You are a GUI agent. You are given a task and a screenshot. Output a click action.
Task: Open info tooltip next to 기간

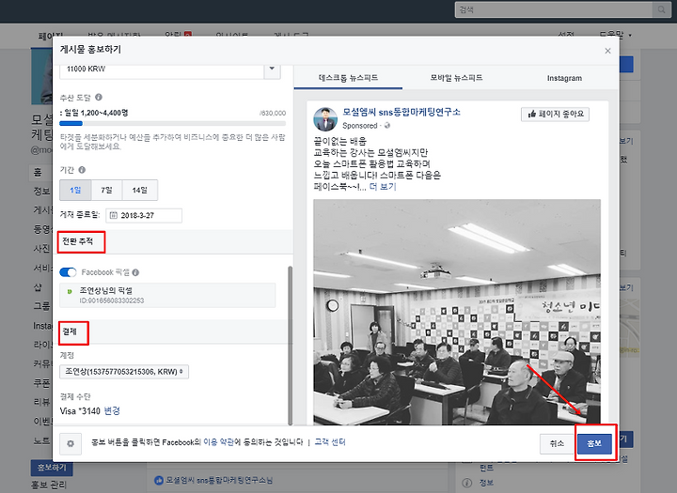click(x=82, y=170)
